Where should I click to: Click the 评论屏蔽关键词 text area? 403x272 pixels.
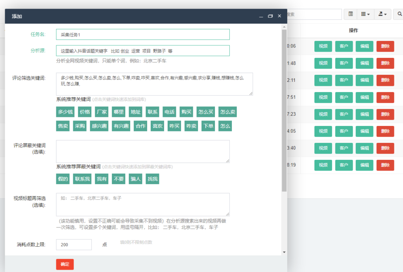pyautogui.click(x=142, y=152)
